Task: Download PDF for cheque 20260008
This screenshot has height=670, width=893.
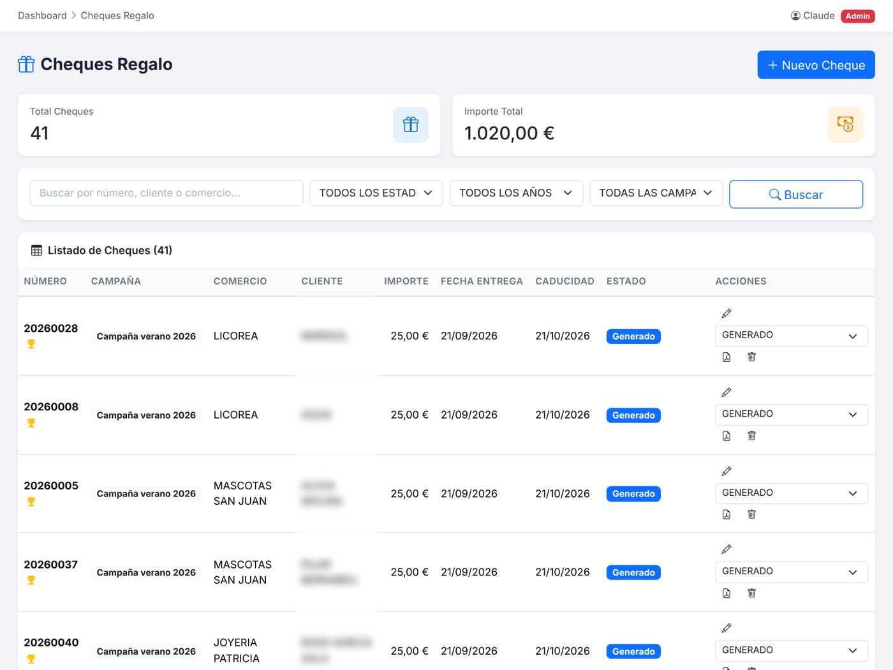Action: [726, 436]
